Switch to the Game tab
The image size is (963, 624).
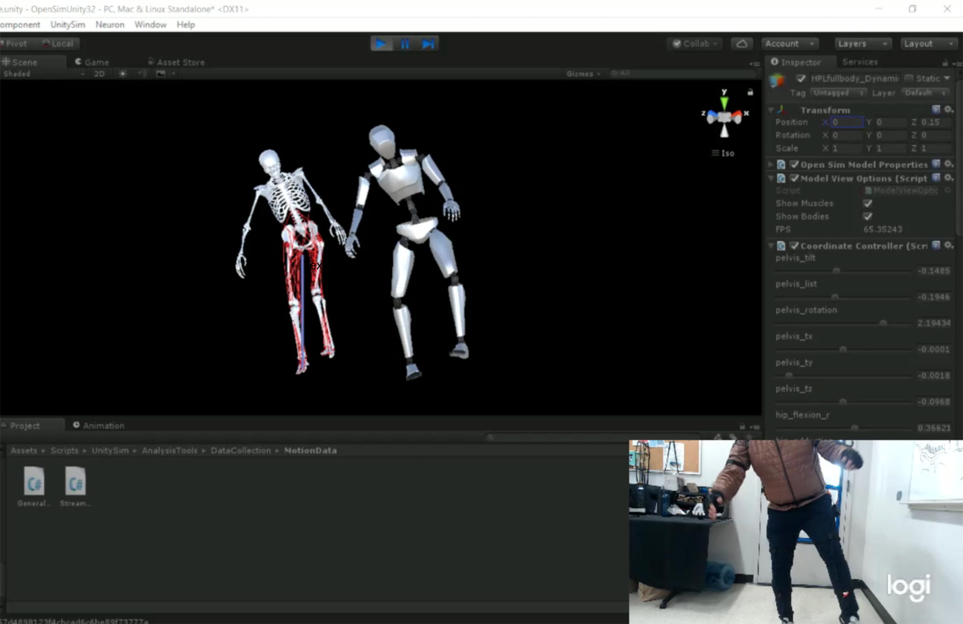tap(92, 62)
